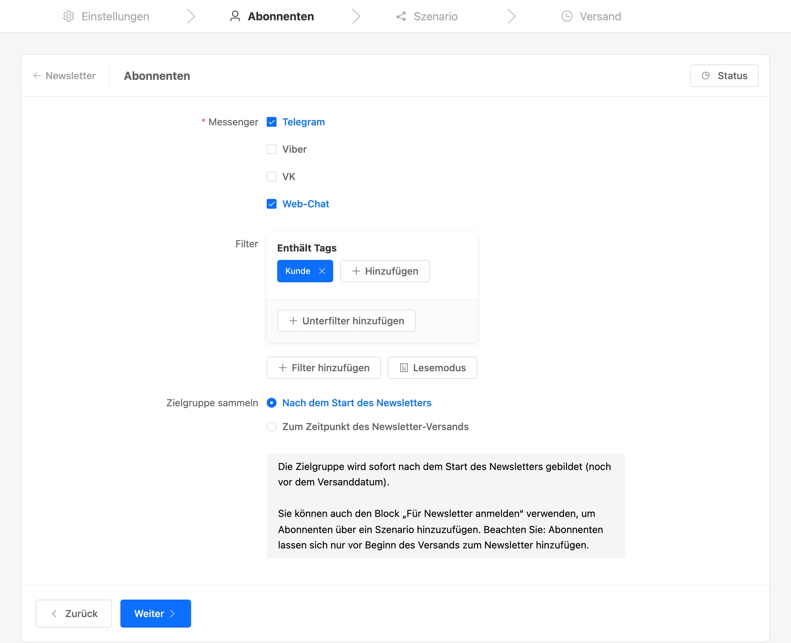
Task: Click the Web-Chat label text
Action: click(306, 204)
